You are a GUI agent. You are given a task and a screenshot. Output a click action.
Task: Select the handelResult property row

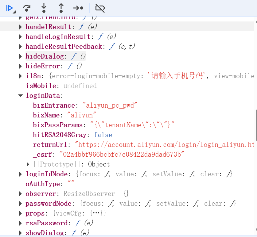click(x=49, y=27)
